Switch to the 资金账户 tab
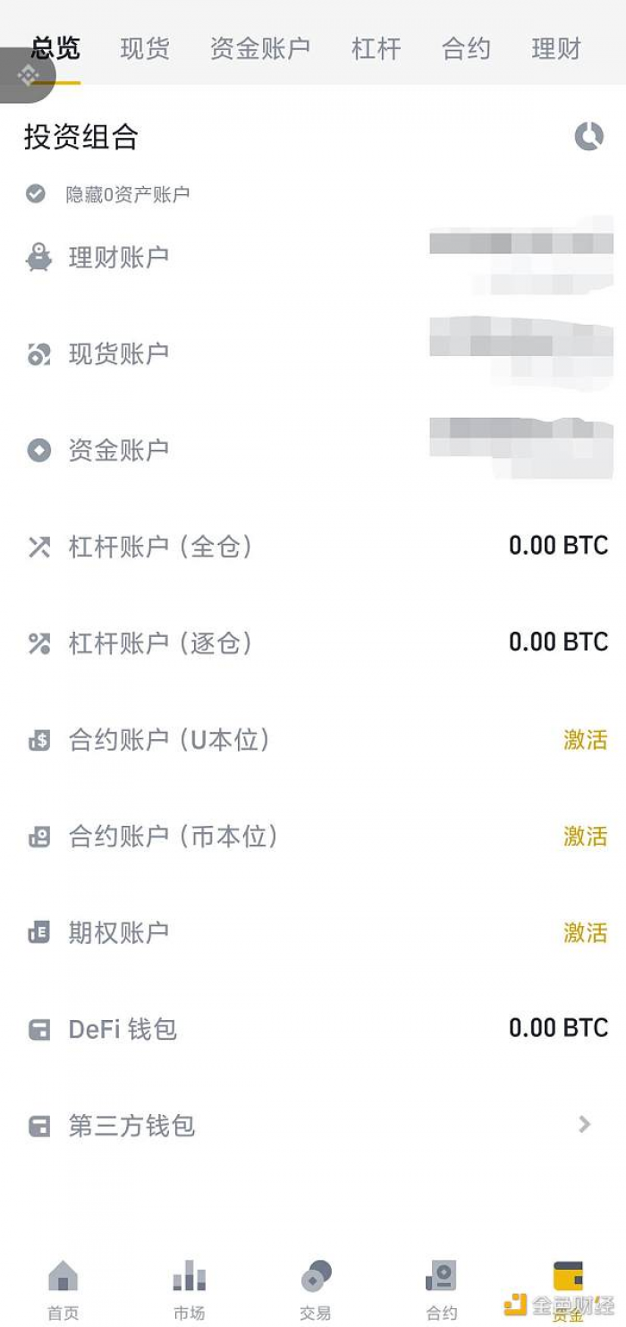This screenshot has height=1327, width=626. [260, 48]
